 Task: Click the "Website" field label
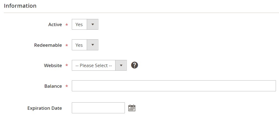point(53,65)
